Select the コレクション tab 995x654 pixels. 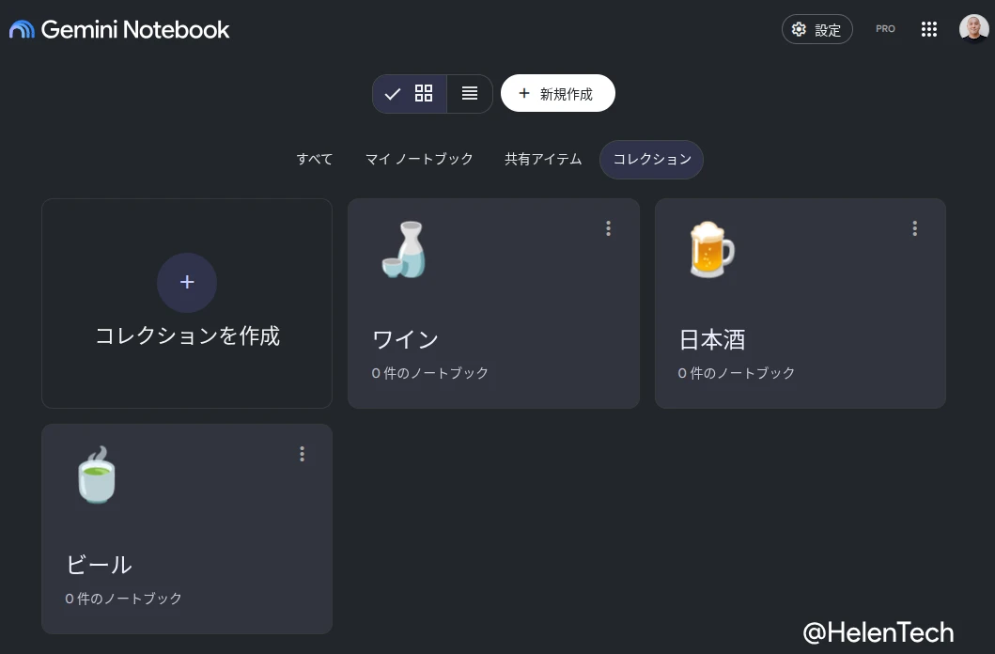(652, 159)
